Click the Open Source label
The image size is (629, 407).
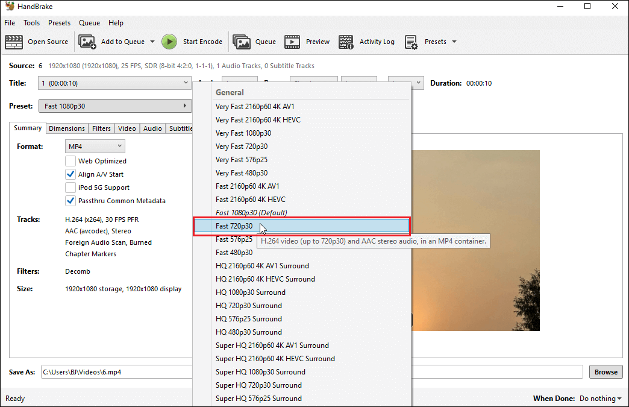[x=48, y=42]
